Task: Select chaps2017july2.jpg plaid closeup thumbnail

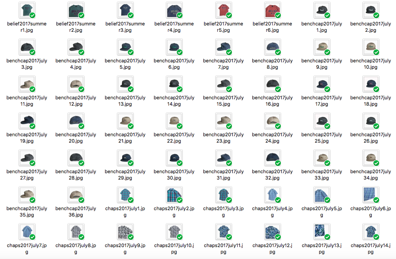Action: point(174,195)
